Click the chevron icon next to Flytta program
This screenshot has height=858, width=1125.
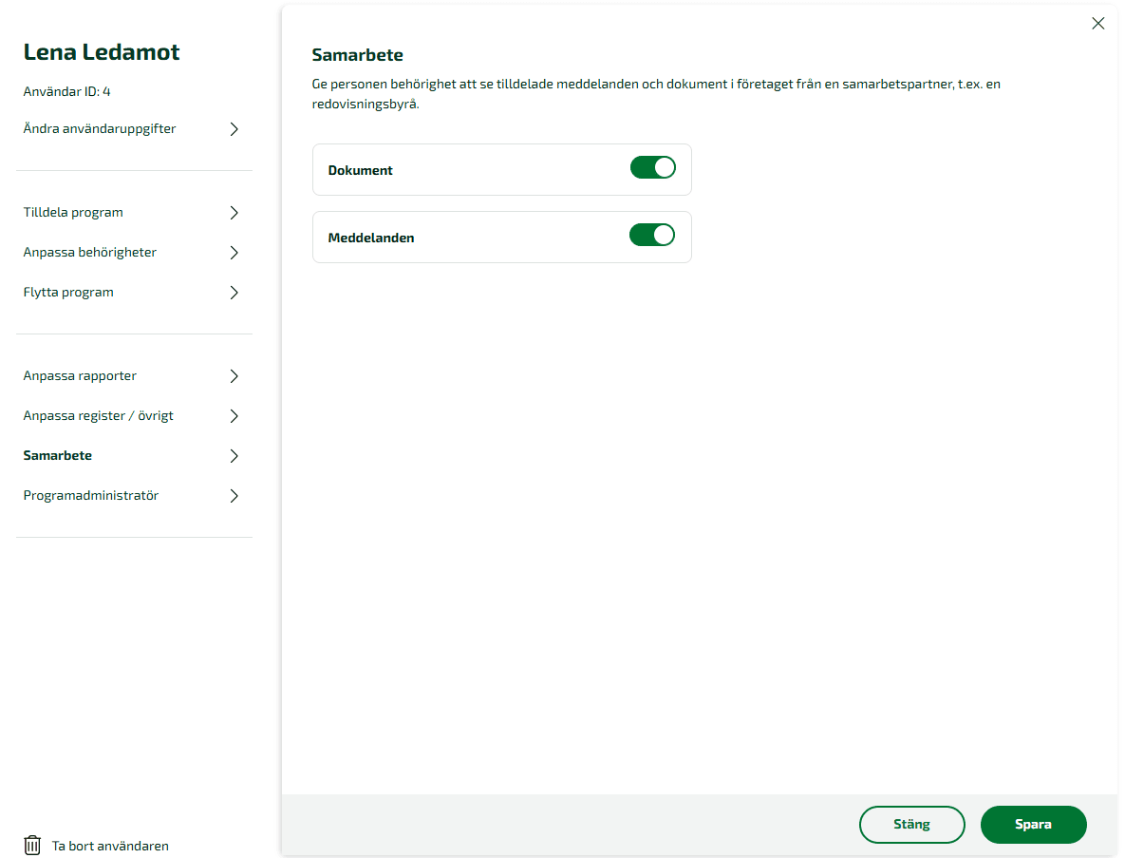click(234, 293)
